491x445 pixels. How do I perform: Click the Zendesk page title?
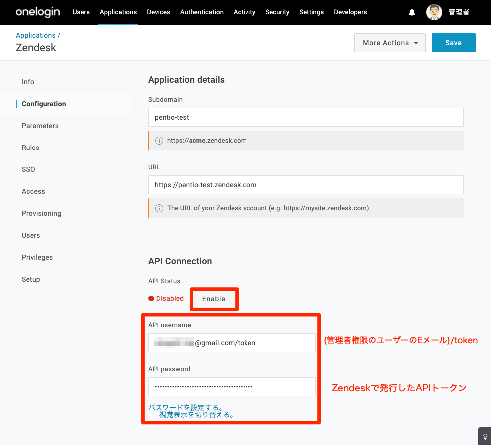(36, 48)
